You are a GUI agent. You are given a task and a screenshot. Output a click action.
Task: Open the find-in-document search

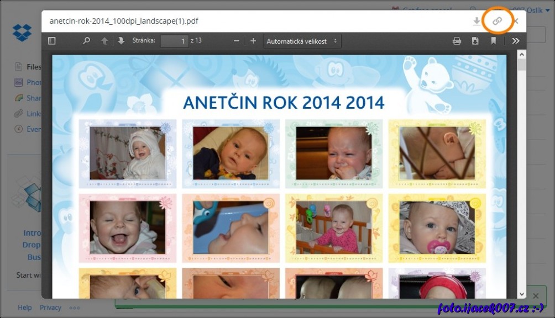coord(86,41)
